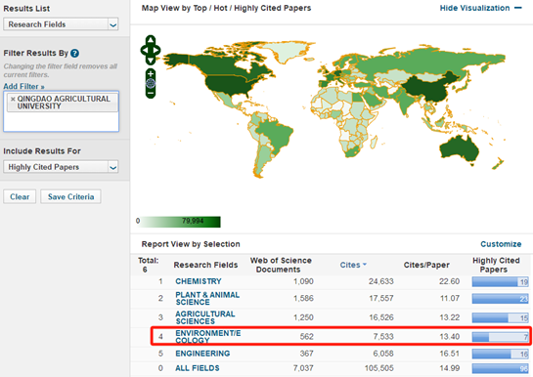The image size is (533, 377).
Task: Pan the map left with arrow control
Action: click(145, 50)
